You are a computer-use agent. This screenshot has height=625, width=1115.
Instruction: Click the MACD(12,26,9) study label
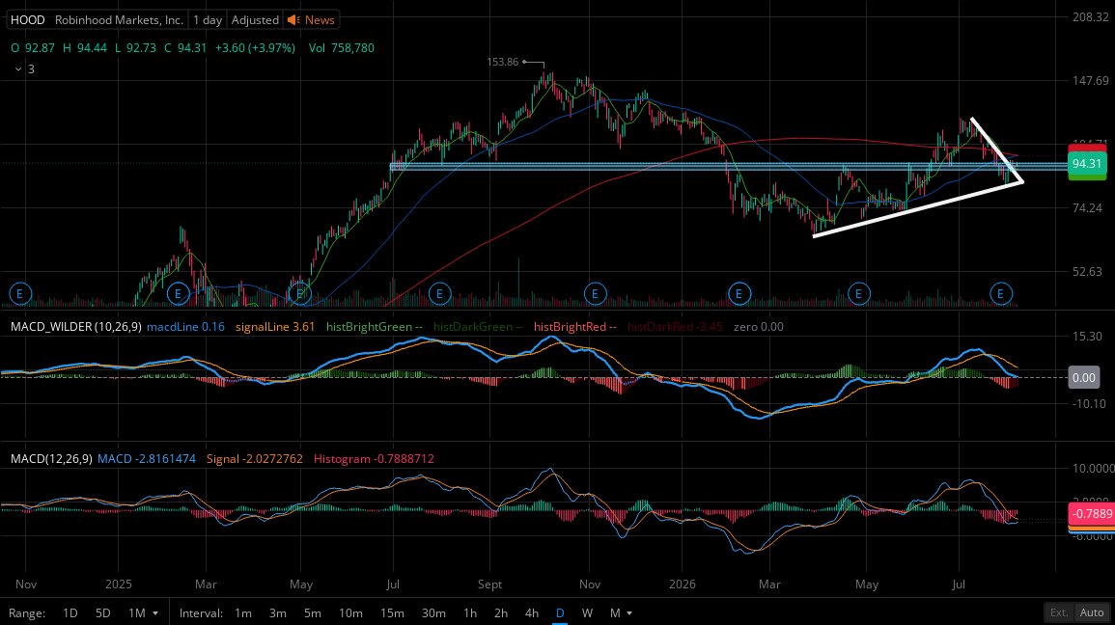(x=51, y=459)
